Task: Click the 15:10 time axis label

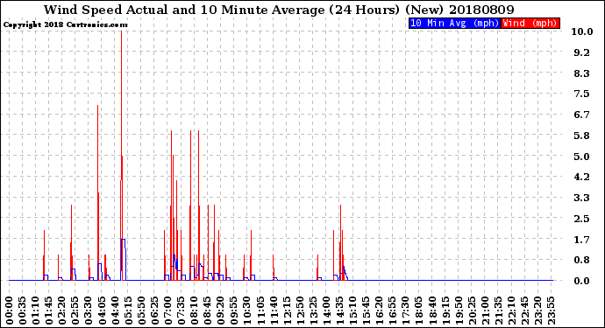Action: [353, 311]
